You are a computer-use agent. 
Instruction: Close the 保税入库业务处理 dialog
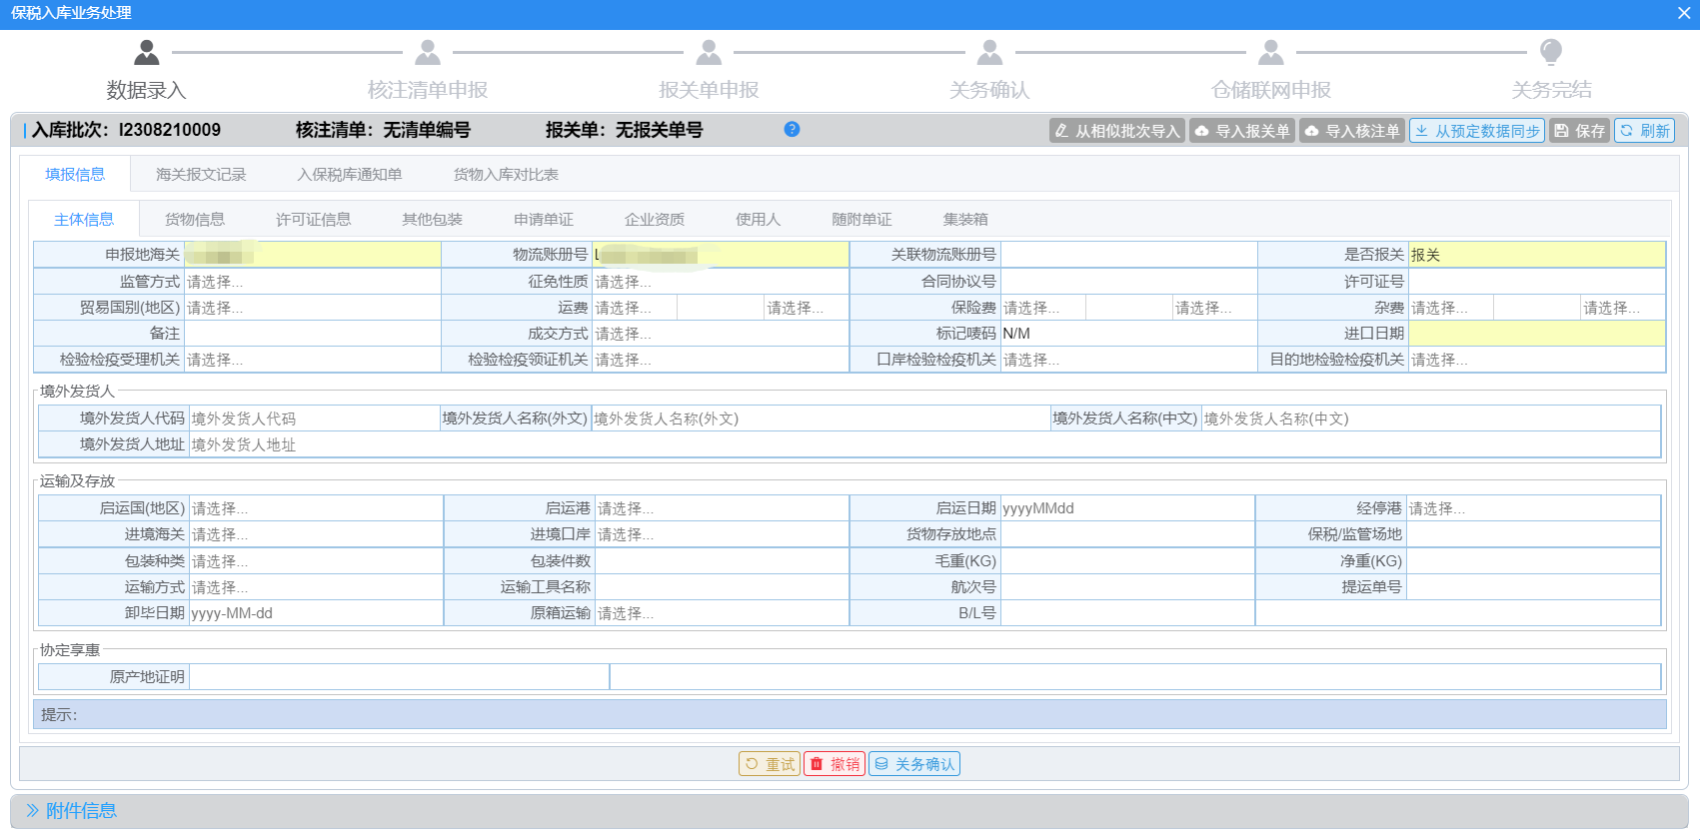pos(1683,13)
